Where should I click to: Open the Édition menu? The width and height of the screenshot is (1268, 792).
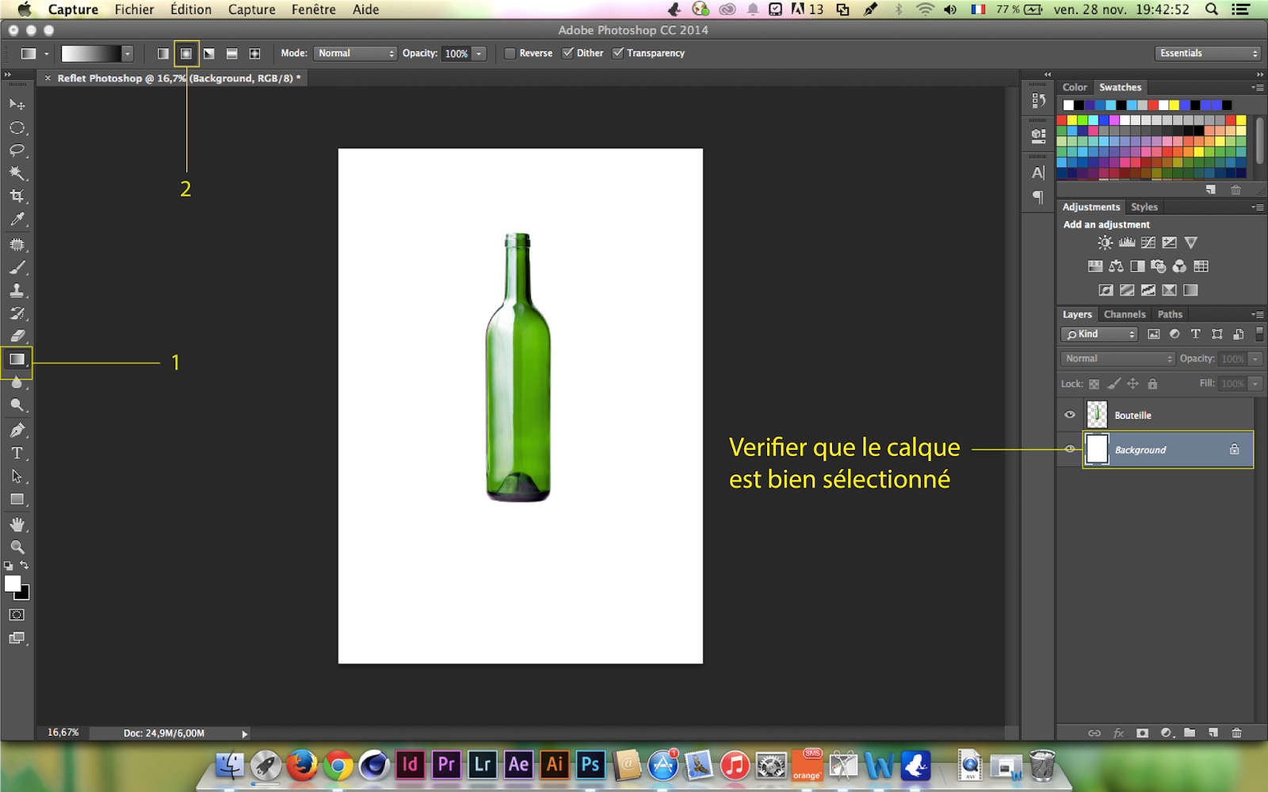[x=191, y=10]
